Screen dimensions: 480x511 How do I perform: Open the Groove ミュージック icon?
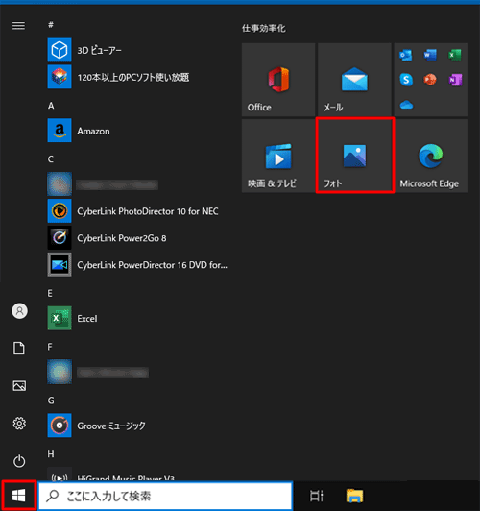coord(60,426)
